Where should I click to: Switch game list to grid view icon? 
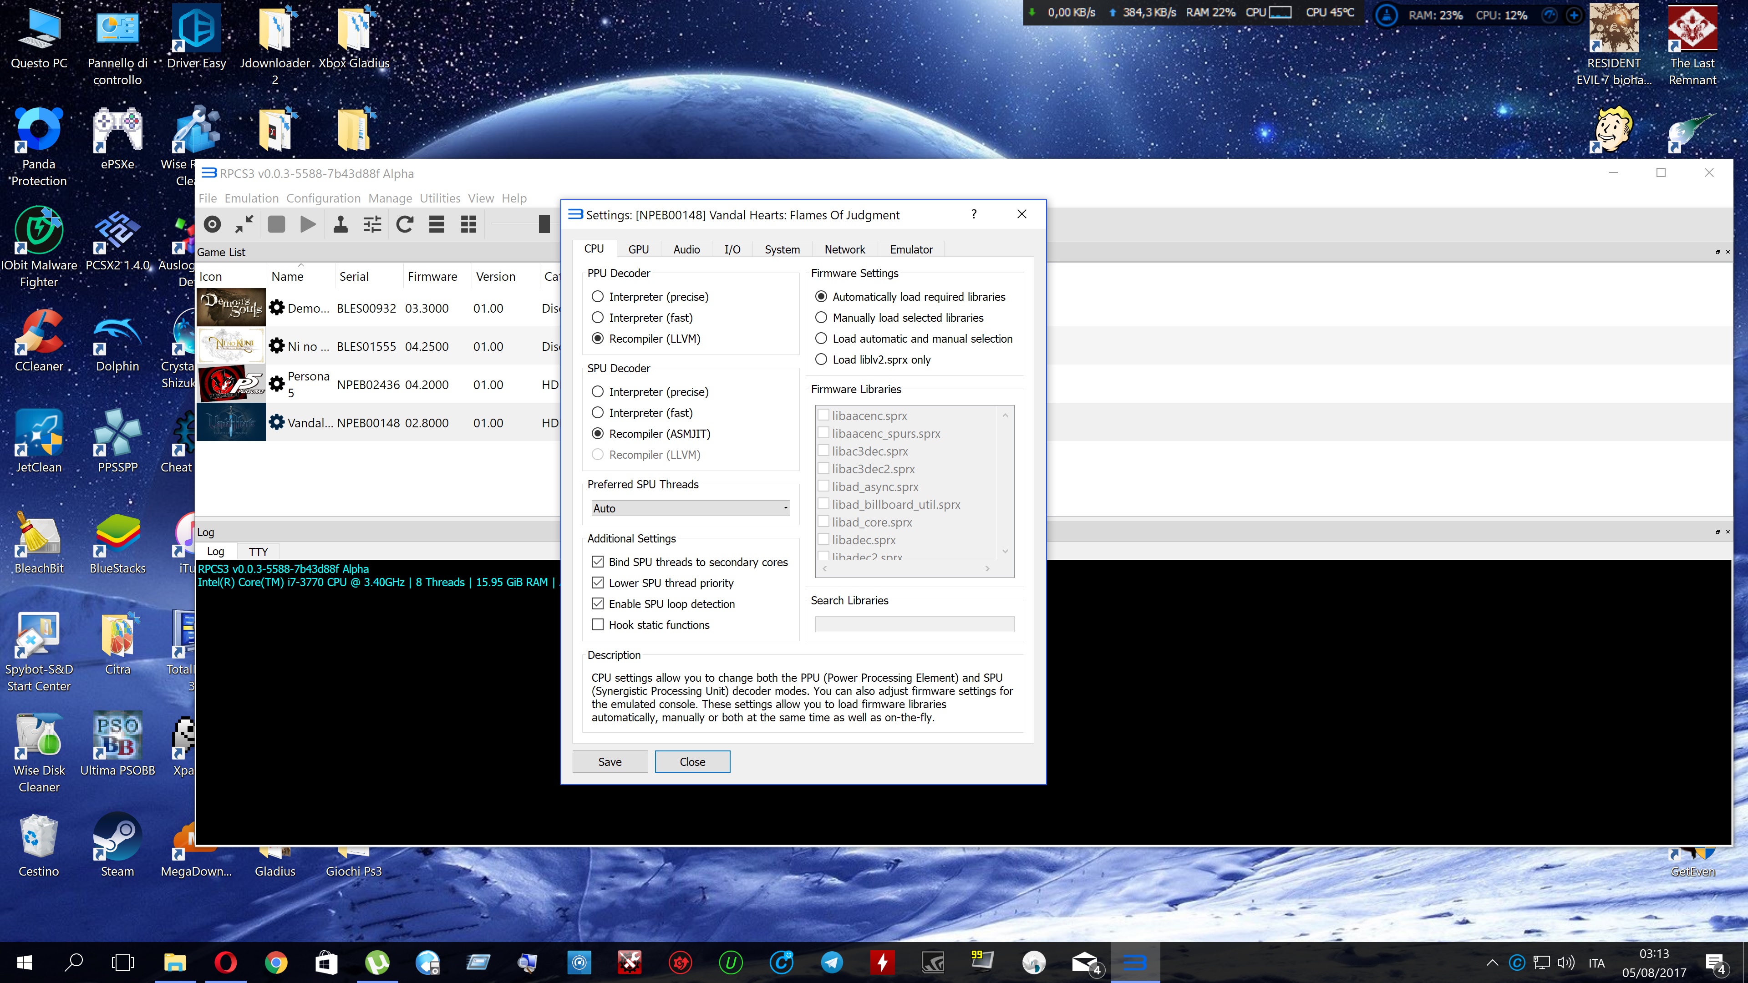coord(468,224)
